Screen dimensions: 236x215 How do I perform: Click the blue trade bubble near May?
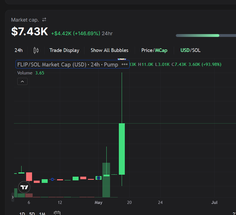point(98,178)
